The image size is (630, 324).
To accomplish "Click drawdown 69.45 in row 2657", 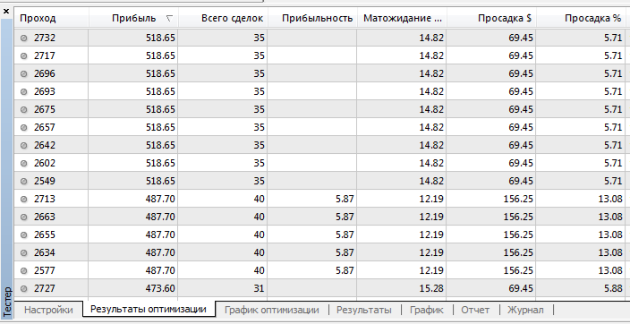I will (x=521, y=127).
